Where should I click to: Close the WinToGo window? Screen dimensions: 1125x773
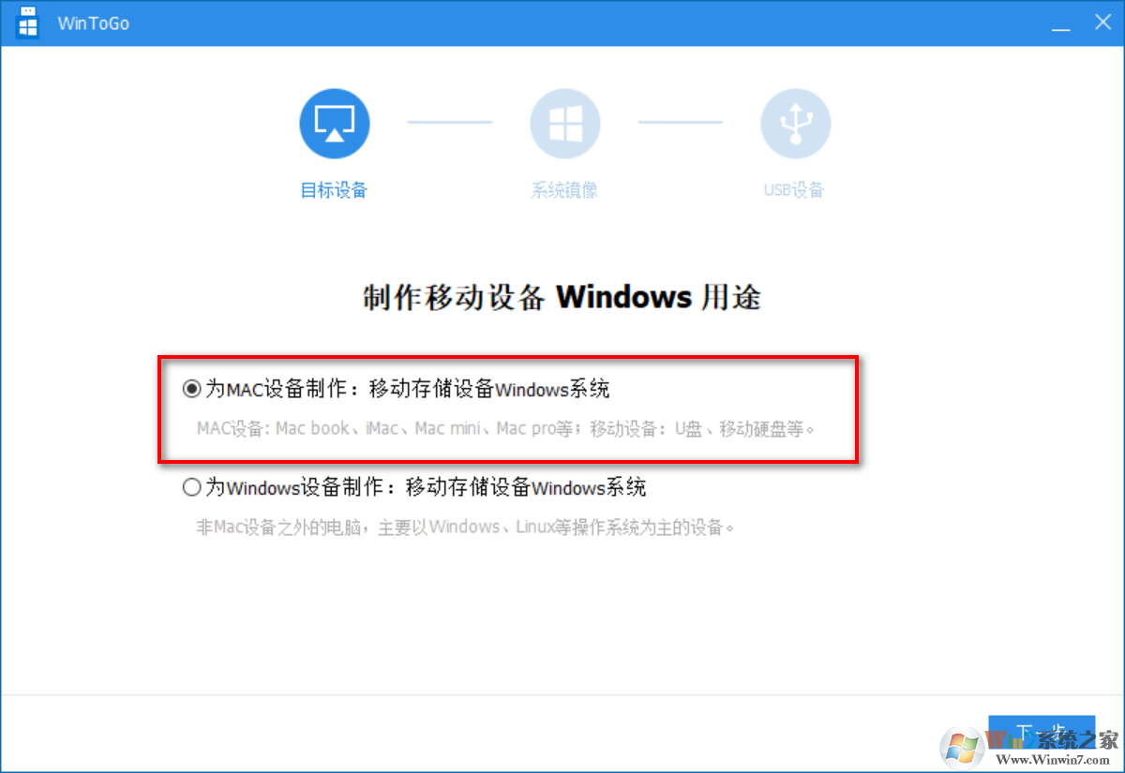[1103, 22]
